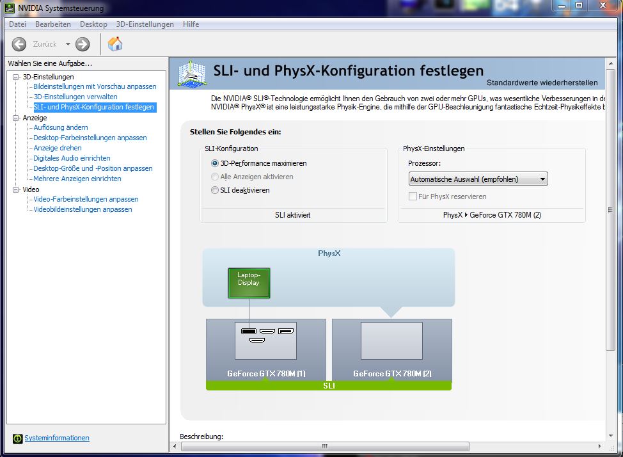The height and width of the screenshot is (457, 623).
Task: Click the PhysX diagram heading
Action: click(329, 253)
